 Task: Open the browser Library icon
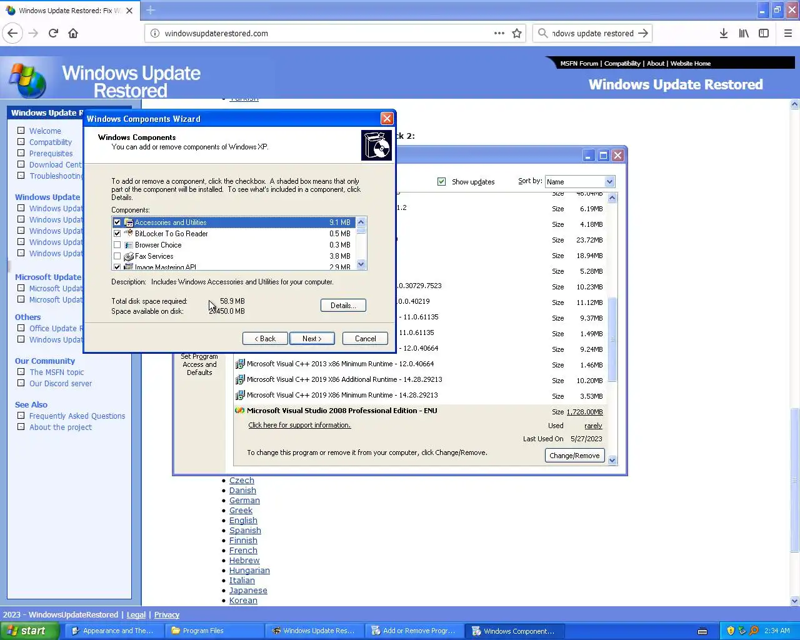point(744,33)
